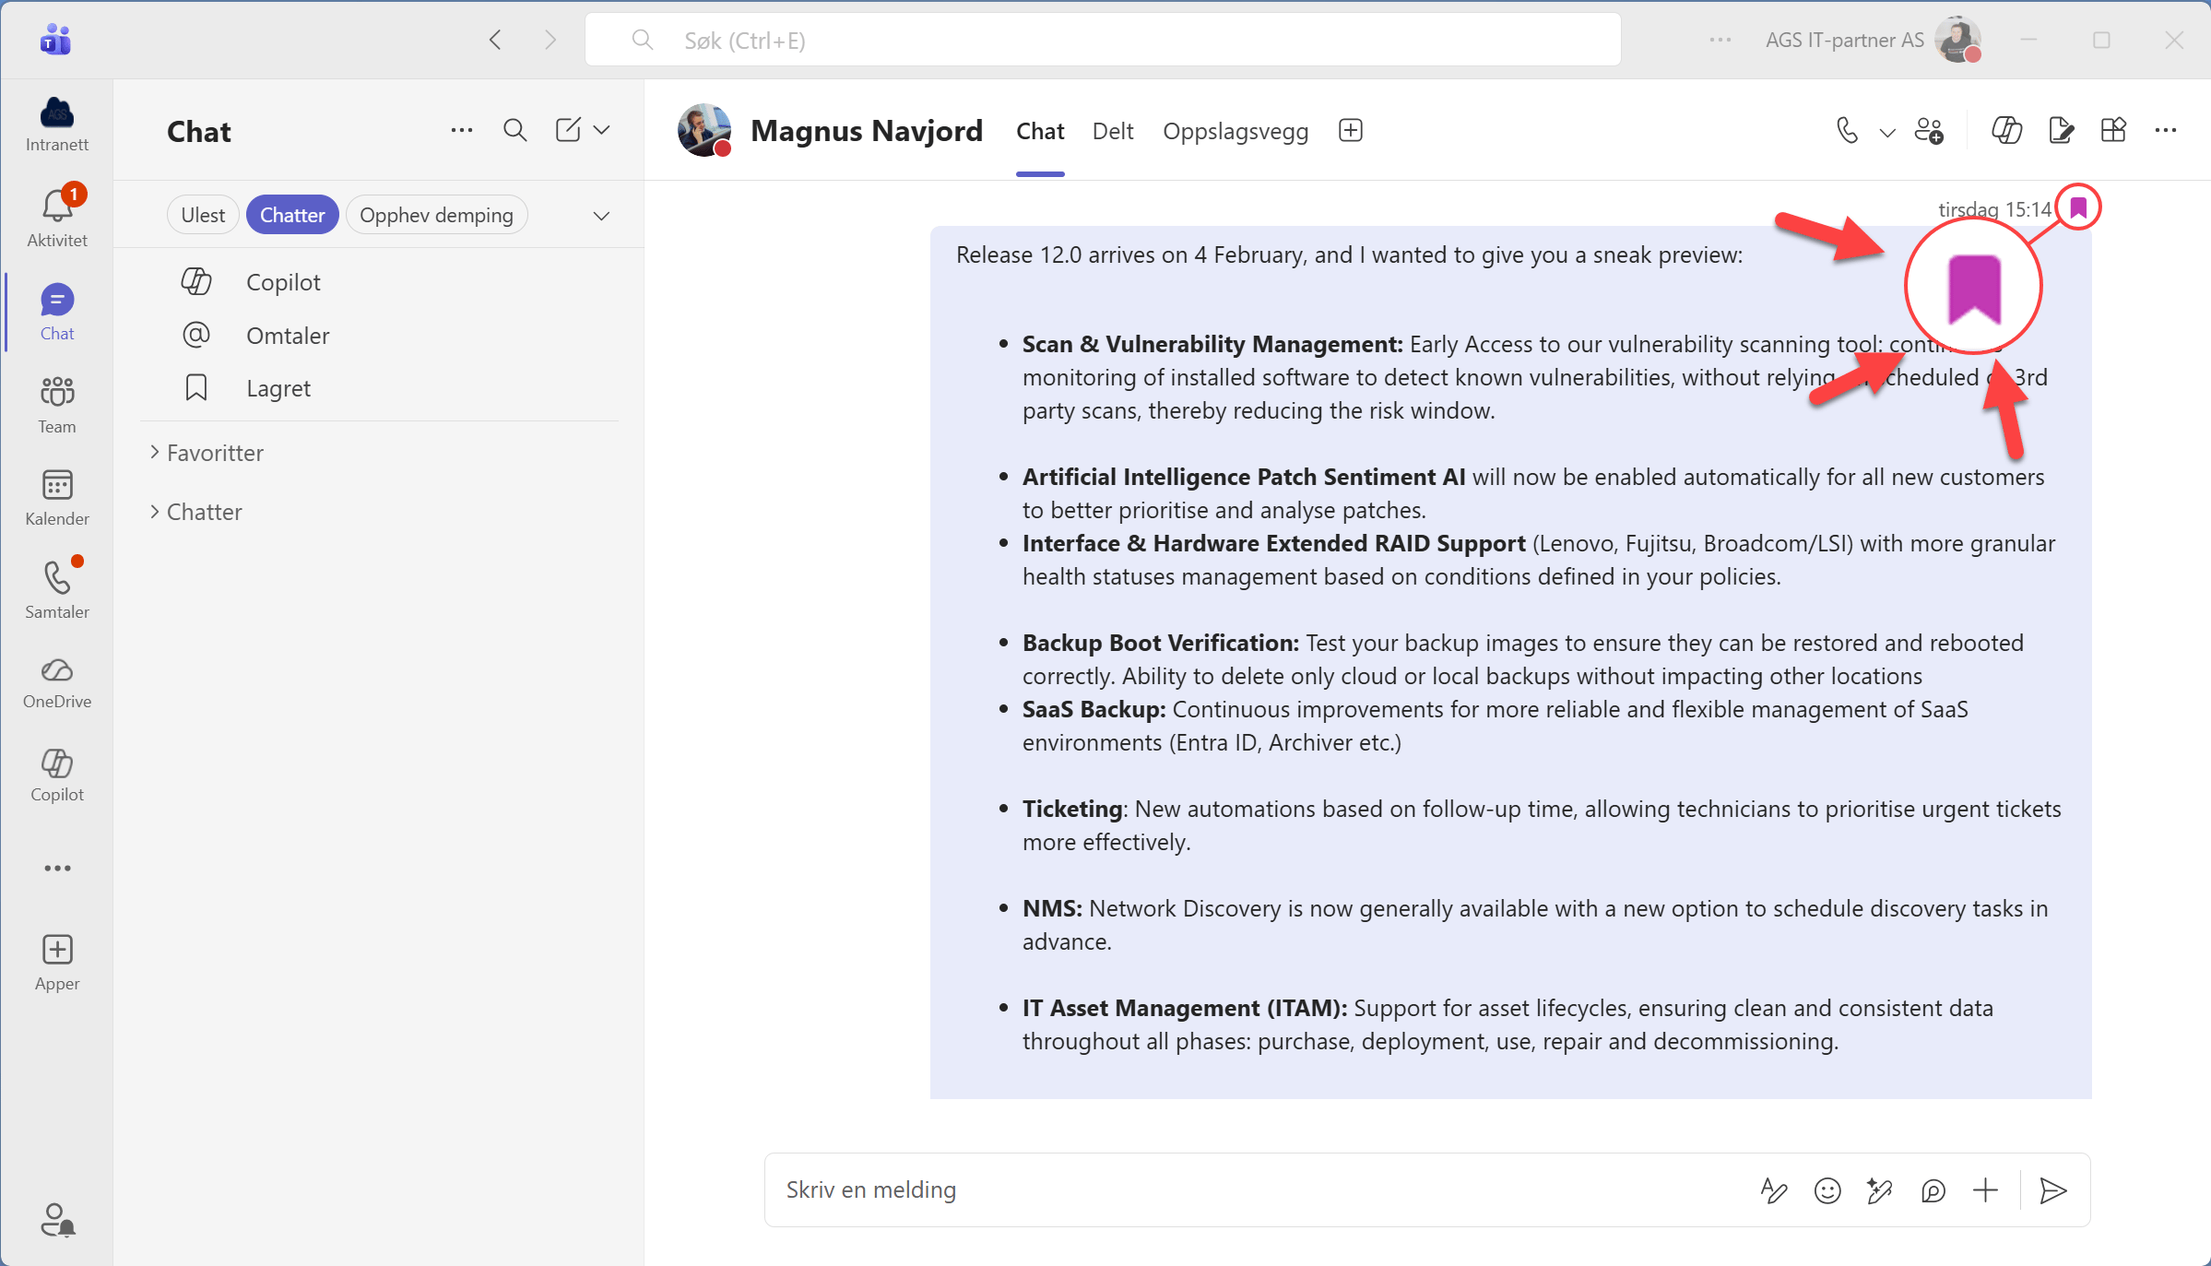Click the Søk search box

point(1102,41)
